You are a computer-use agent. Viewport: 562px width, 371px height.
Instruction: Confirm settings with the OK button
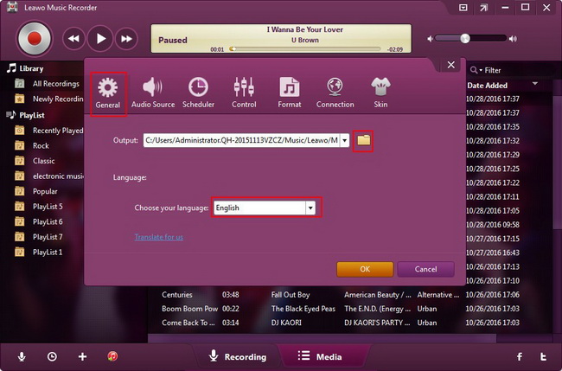tap(365, 269)
